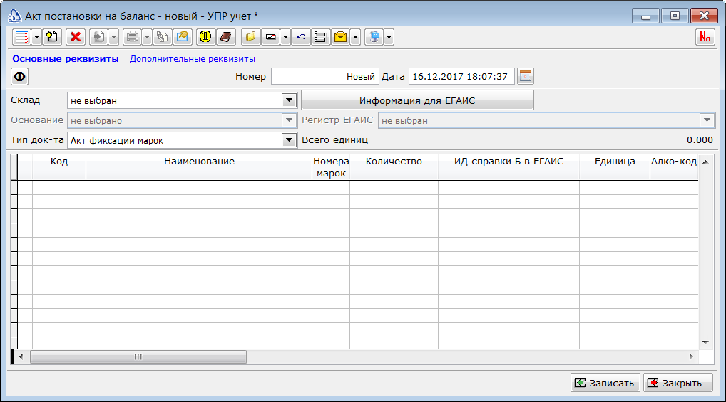Click the checklist icon in the toolbar

coord(21,37)
